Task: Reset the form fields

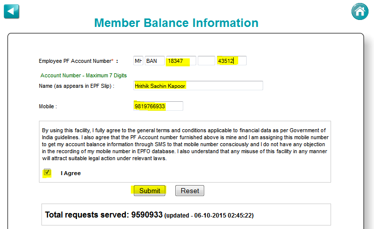Action: pos(190,191)
